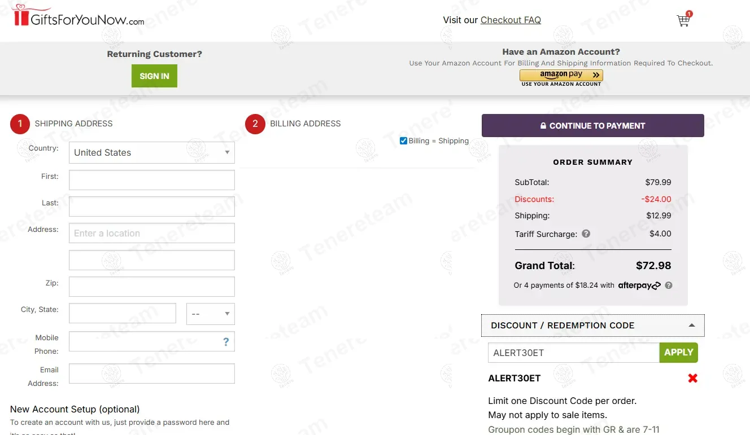Focus the First name field

tap(152, 180)
